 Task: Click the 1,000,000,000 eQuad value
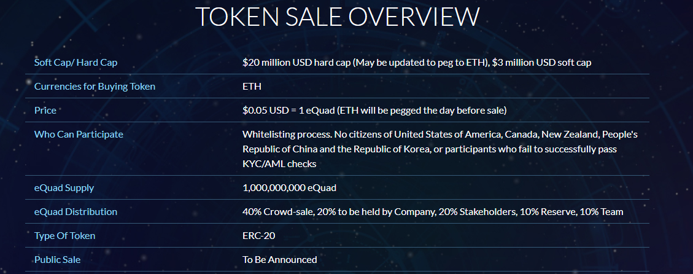[x=290, y=187]
